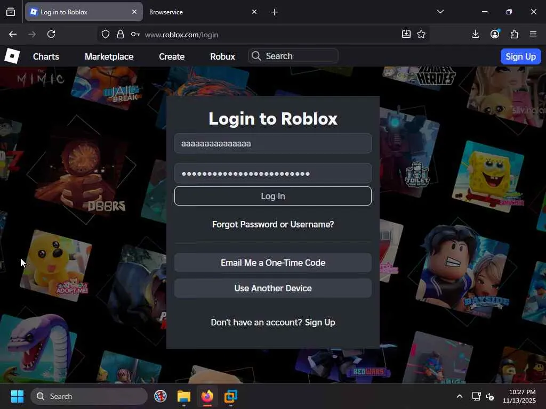Focus the username input field
546x409 pixels.
click(273, 143)
